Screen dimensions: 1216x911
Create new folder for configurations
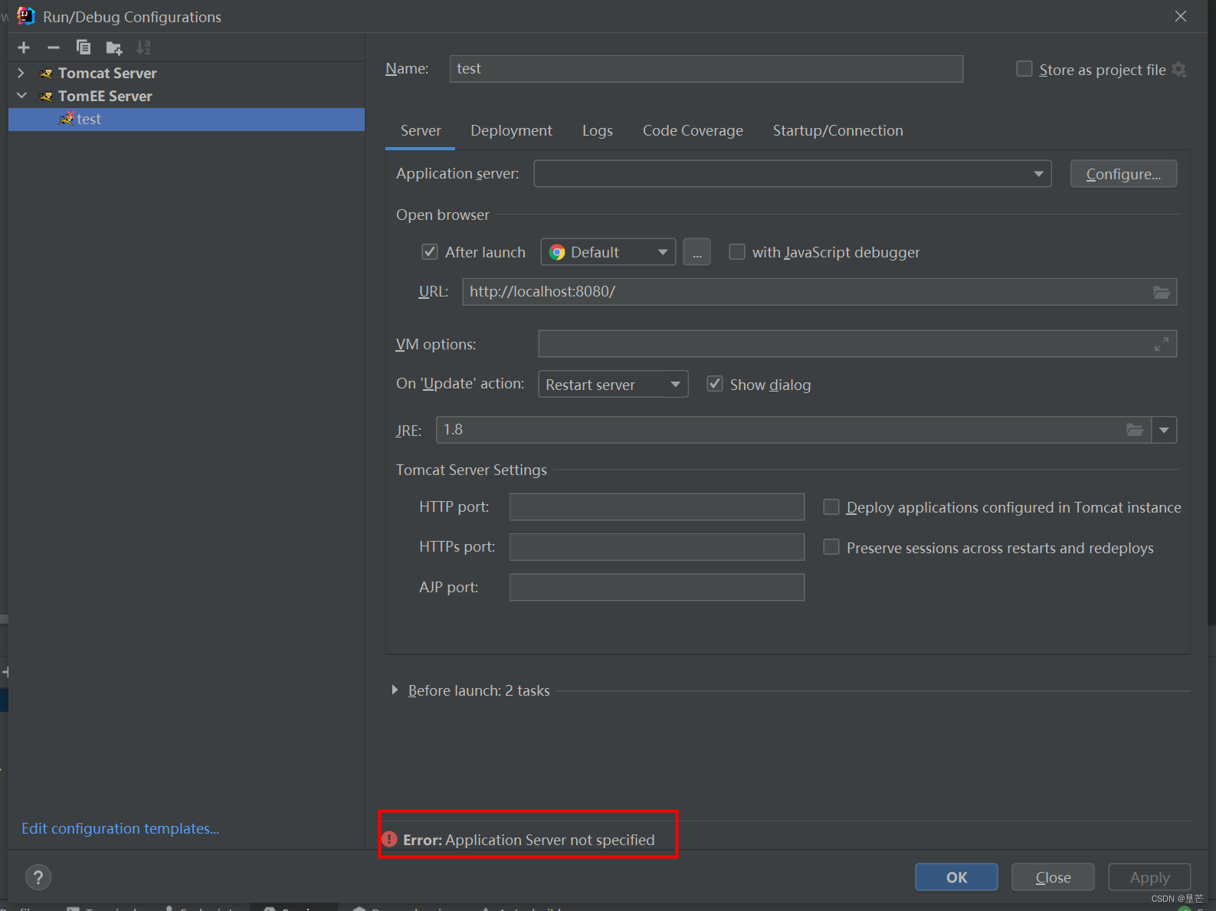pyautogui.click(x=114, y=48)
